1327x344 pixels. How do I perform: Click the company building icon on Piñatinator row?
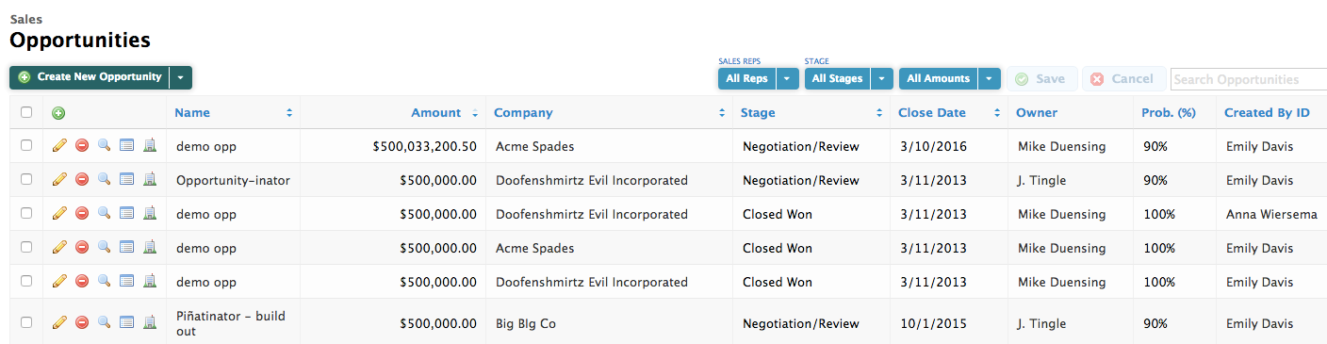(x=149, y=323)
